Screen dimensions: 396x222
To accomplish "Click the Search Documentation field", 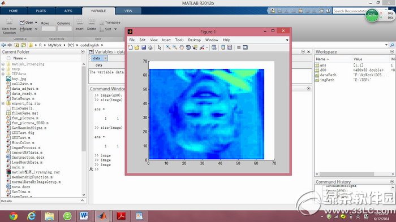I will [x=349, y=11].
